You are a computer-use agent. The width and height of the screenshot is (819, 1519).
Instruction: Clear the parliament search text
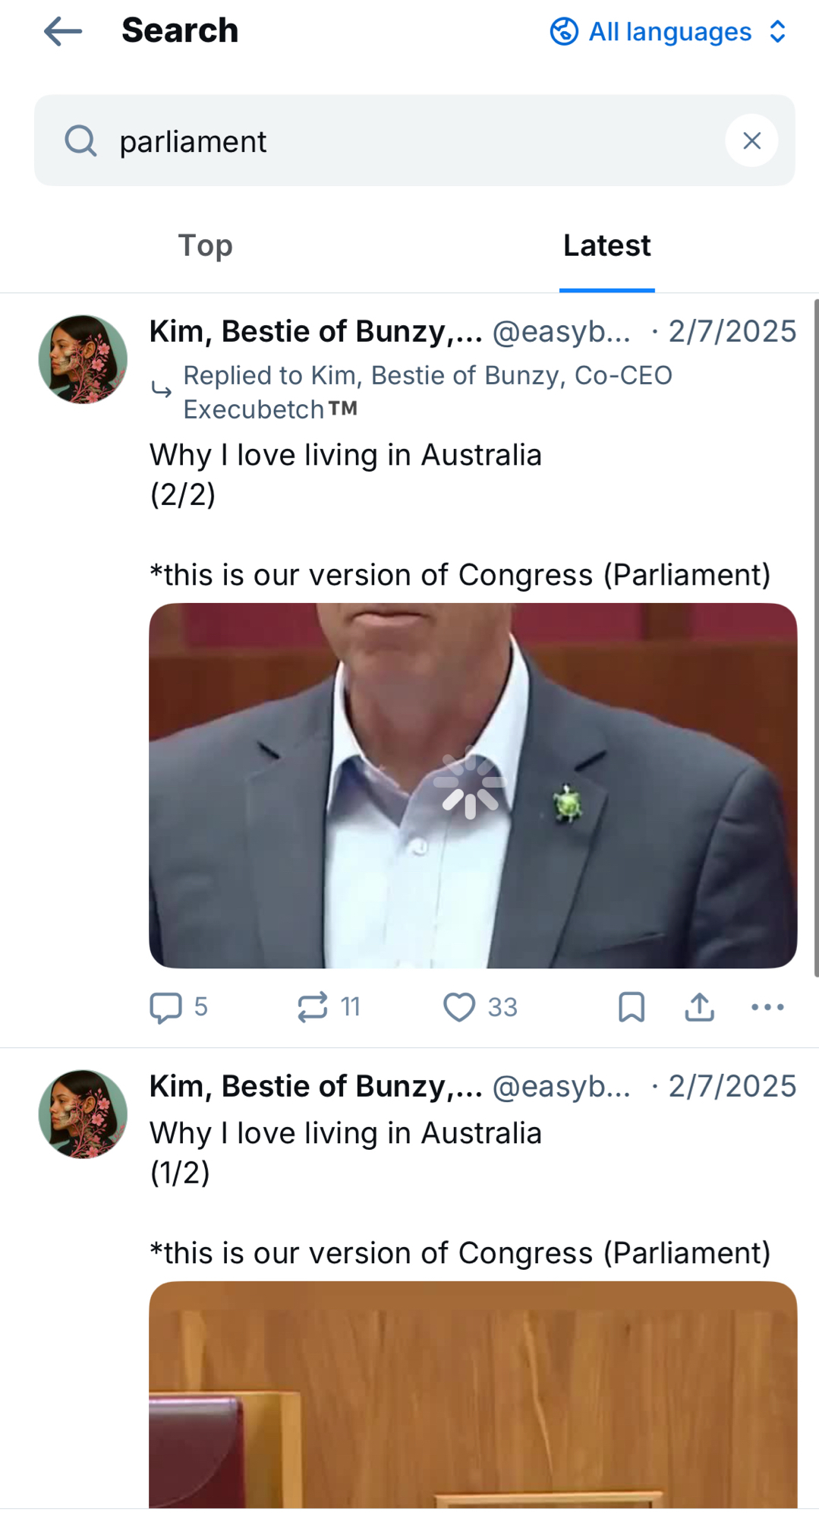pyautogui.click(x=751, y=141)
